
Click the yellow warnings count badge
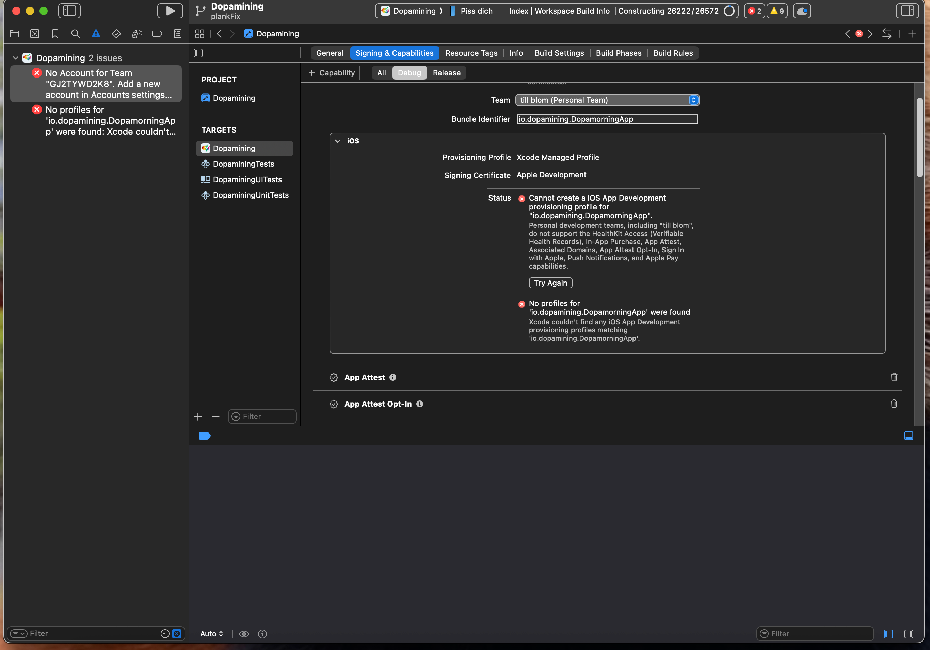(x=777, y=11)
